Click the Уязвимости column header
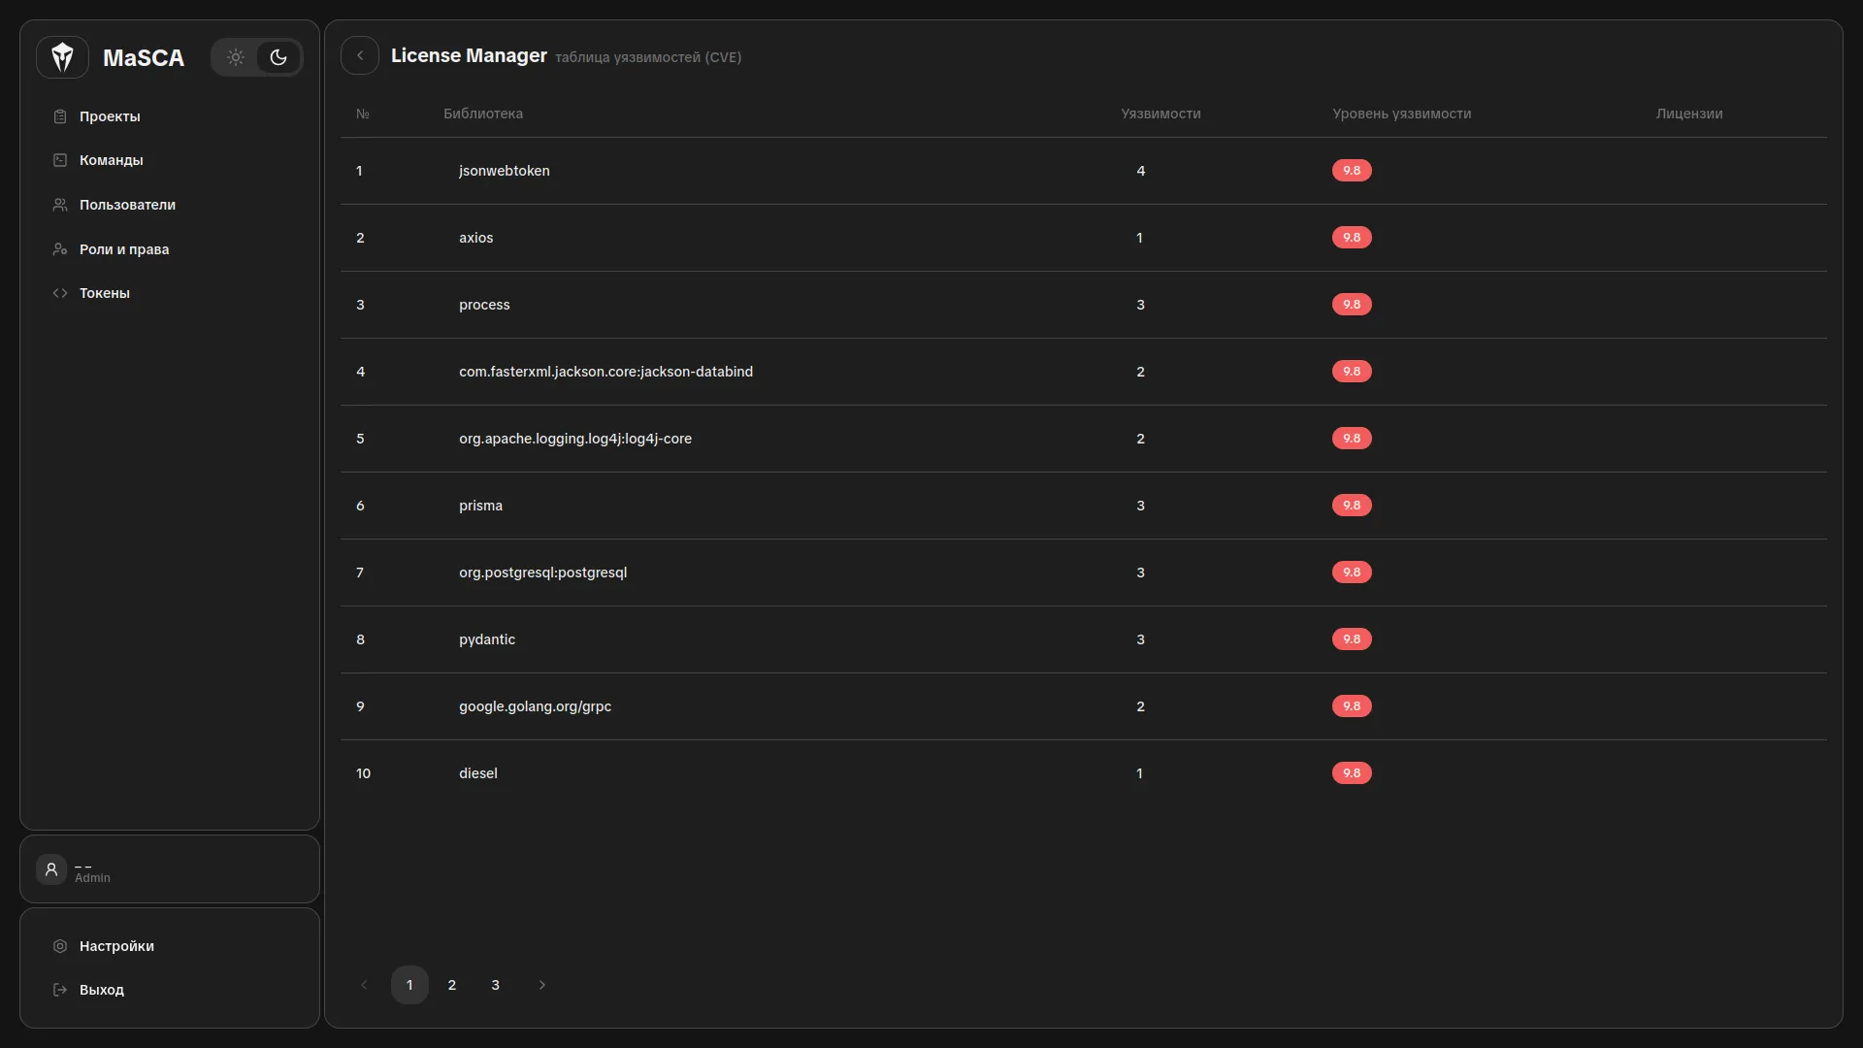 coord(1160,114)
